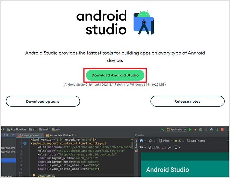Click the Download Android Studio button
This screenshot has width=230, height=178.
pyautogui.click(x=115, y=75)
